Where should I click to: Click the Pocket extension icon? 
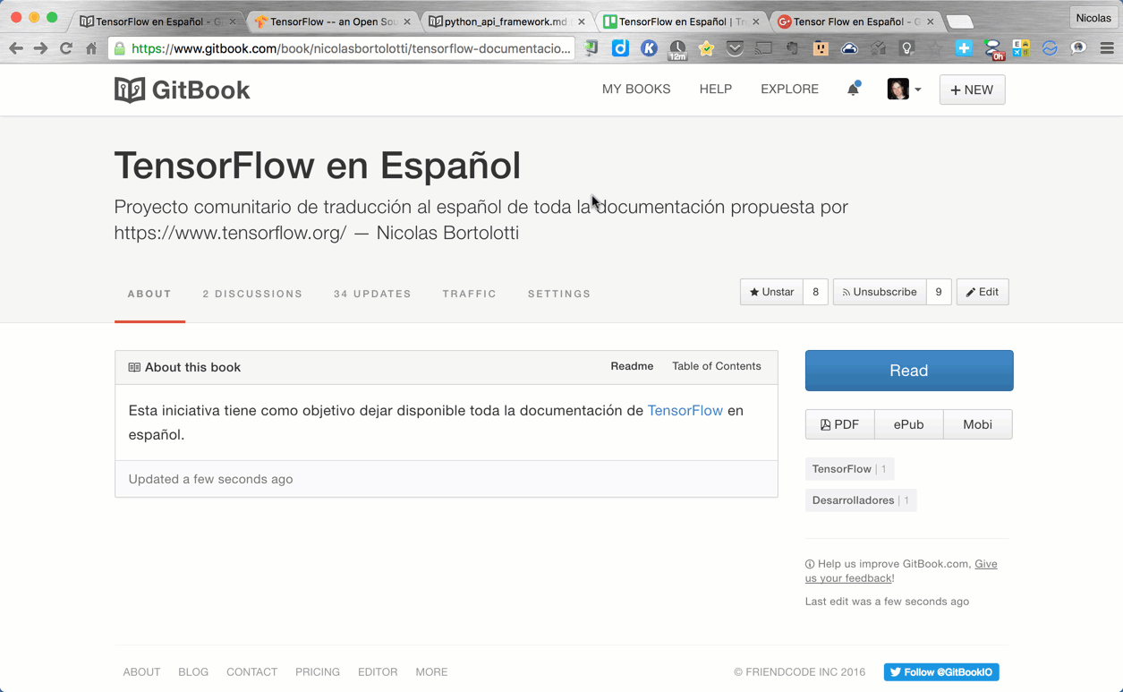pos(734,48)
